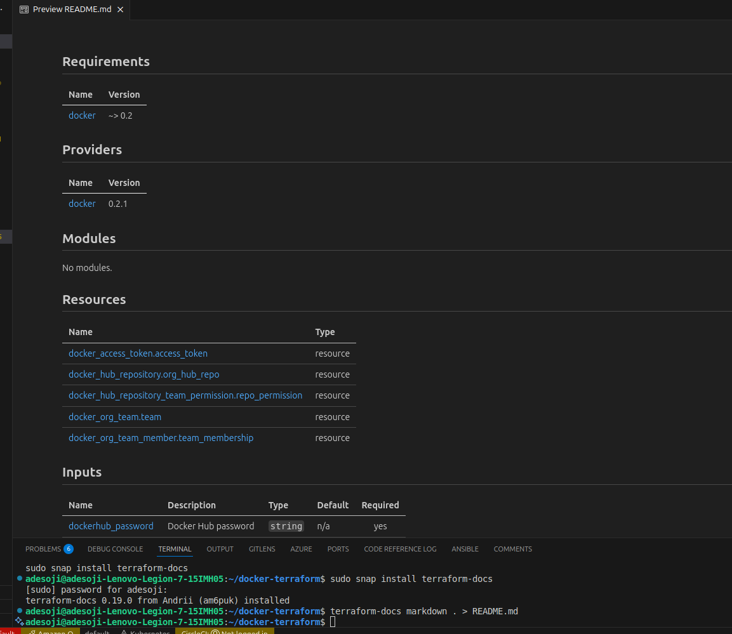Screen dimensions: 732x634
Task: Click the 'string' type code cell
Action: point(286,525)
